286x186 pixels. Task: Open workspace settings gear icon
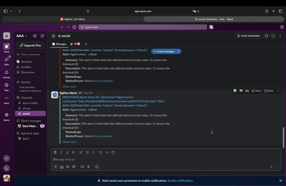tap(35, 36)
